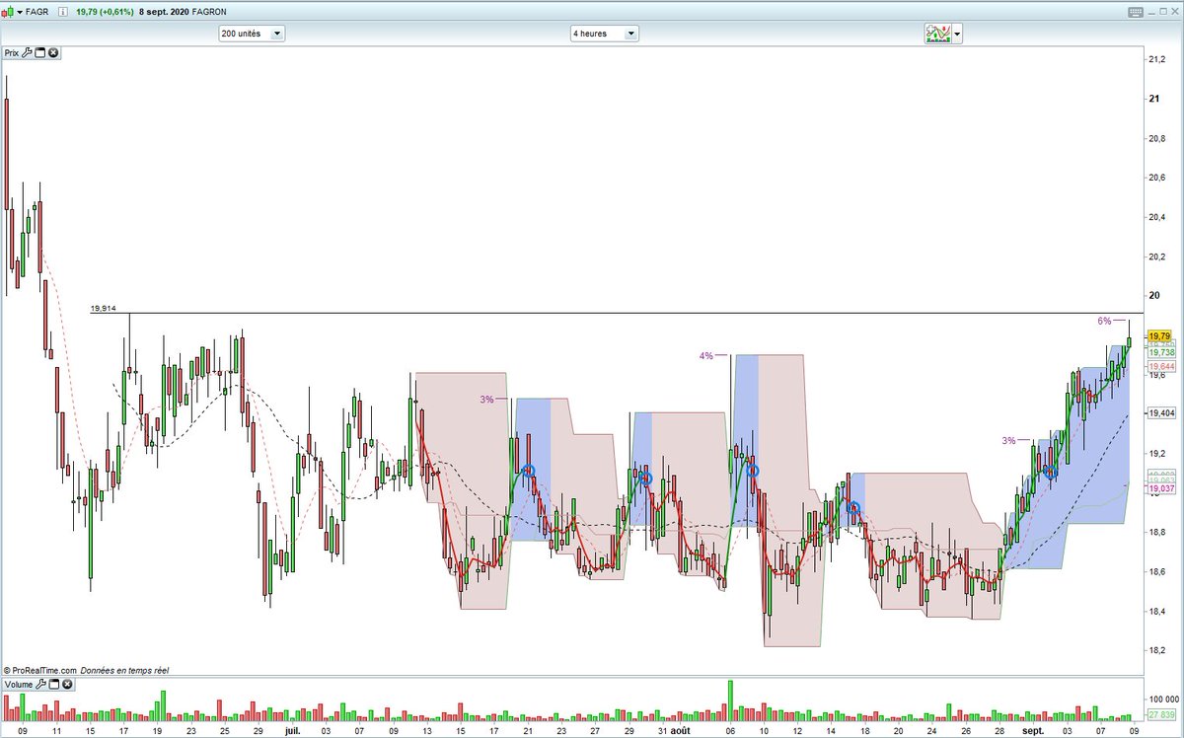
Task: Maximize the Prix price panel
Action: (x=40, y=52)
